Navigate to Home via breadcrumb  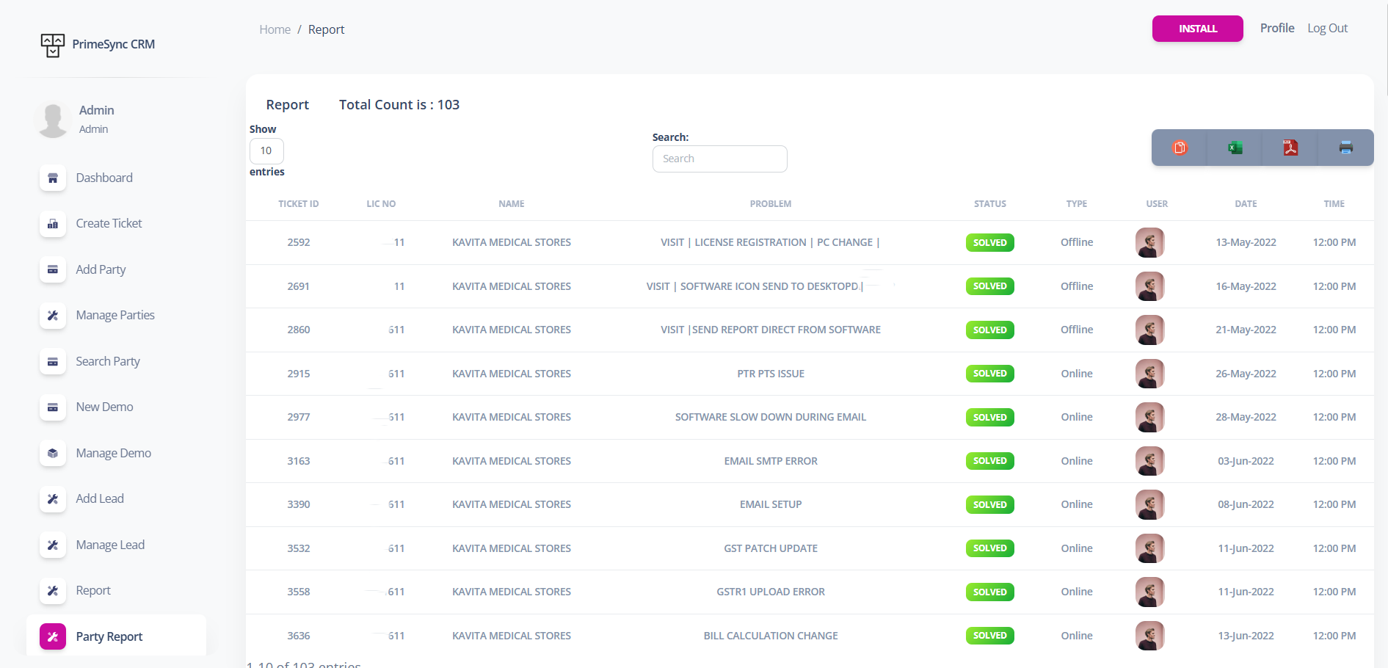[x=275, y=30]
